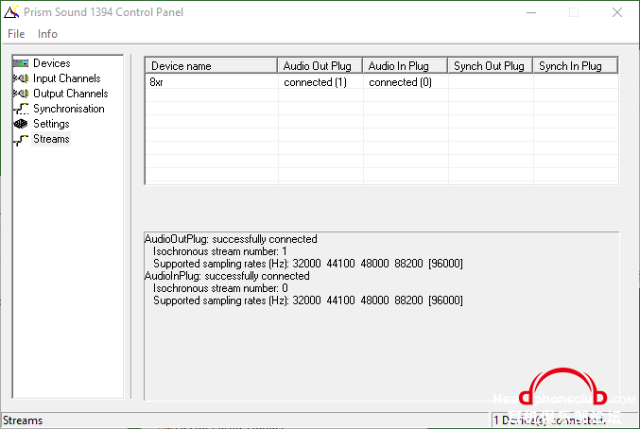Image resolution: width=640 pixels, height=429 pixels.
Task: Close the control panel window
Action: coord(617,12)
